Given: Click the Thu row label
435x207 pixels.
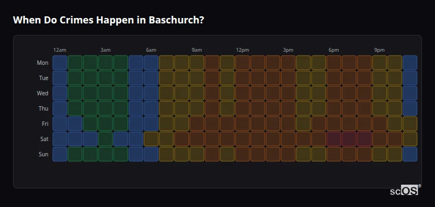Looking at the screenshot, I should coord(43,108).
